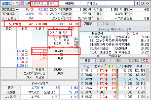Click the 정규시장 label in order book
This screenshot has height=100, width=151.
click(x=40, y=73)
